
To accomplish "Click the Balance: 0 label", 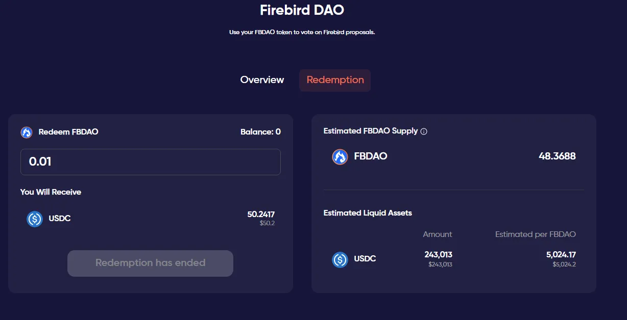I will 260,132.
